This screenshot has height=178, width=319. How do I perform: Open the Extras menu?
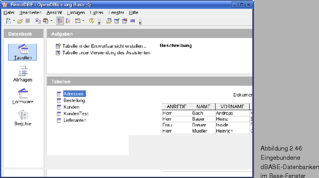click(x=97, y=13)
